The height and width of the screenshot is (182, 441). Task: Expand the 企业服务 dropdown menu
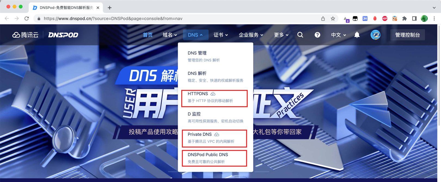click(x=251, y=35)
